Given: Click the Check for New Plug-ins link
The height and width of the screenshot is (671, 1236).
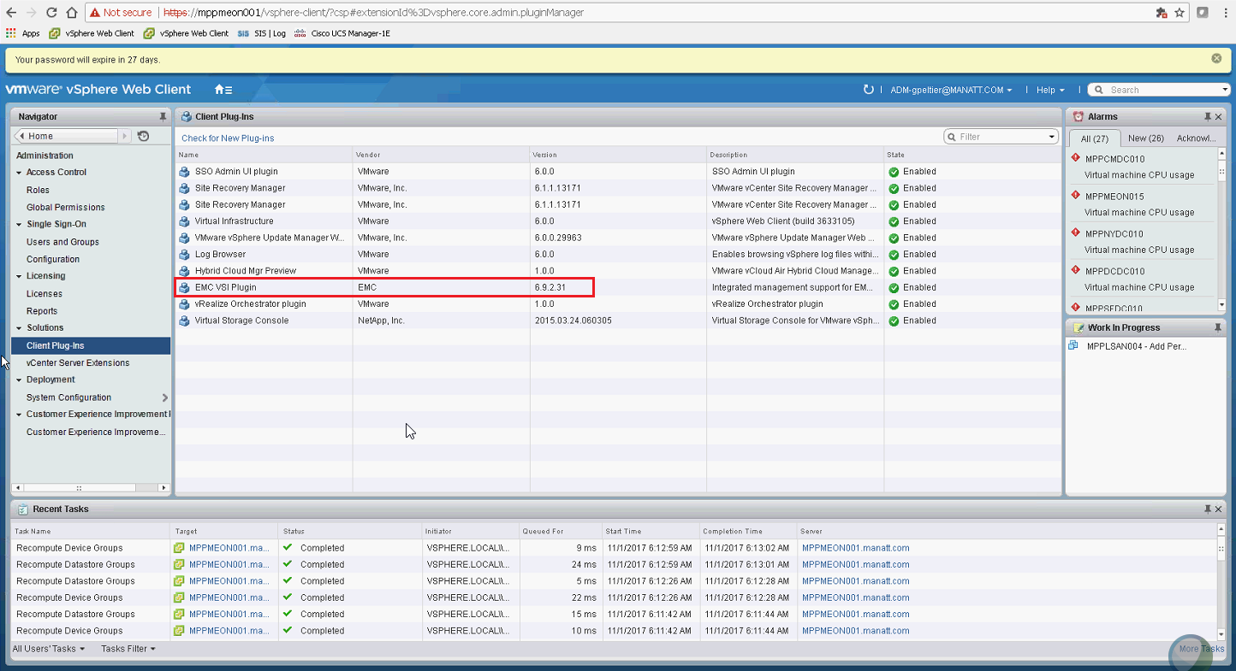Looking at the screenshot, I should tap(229, 137).
